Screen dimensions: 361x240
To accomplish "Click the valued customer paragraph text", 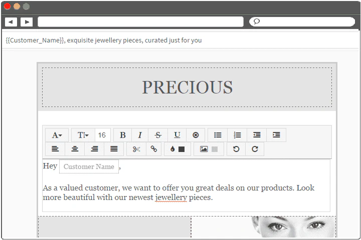I will 178,192.
